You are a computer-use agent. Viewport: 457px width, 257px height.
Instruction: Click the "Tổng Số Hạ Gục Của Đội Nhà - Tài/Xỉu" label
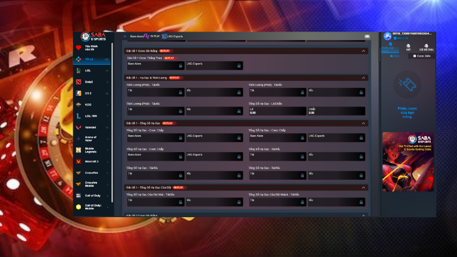[151, 195]
